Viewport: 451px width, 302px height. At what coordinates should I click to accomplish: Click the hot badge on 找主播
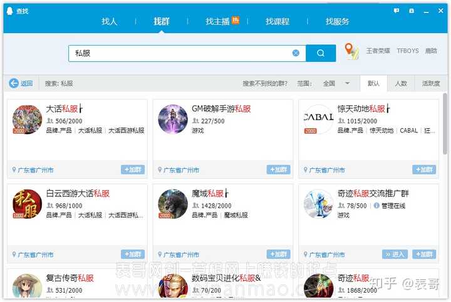(236, 20)
